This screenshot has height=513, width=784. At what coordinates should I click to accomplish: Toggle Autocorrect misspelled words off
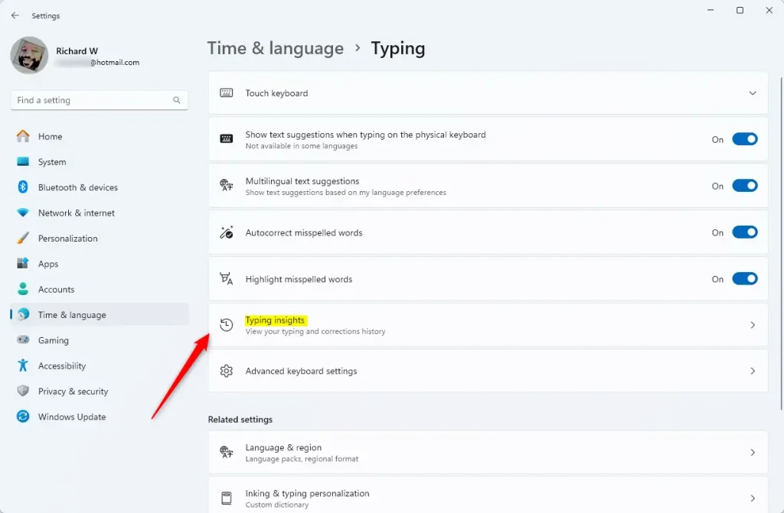pos(744,232)
